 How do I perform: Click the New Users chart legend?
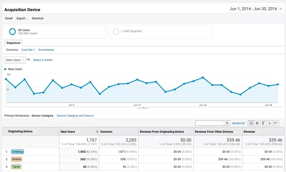tap(13, 69)
